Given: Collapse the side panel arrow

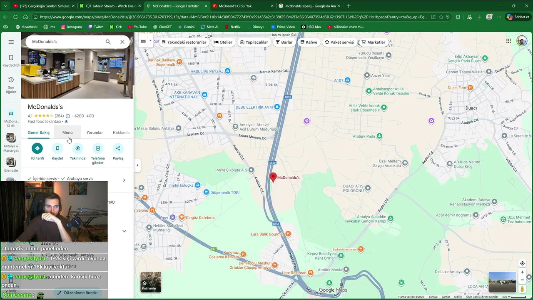Looking at the screenshot, I should 137,165.
